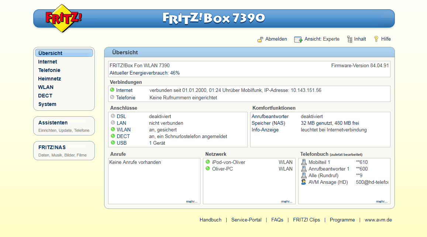Open Anrufbeantworter comfort function link

coord(270,116)
